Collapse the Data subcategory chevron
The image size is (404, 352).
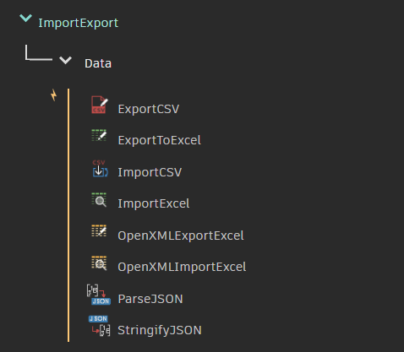[65, 60]
